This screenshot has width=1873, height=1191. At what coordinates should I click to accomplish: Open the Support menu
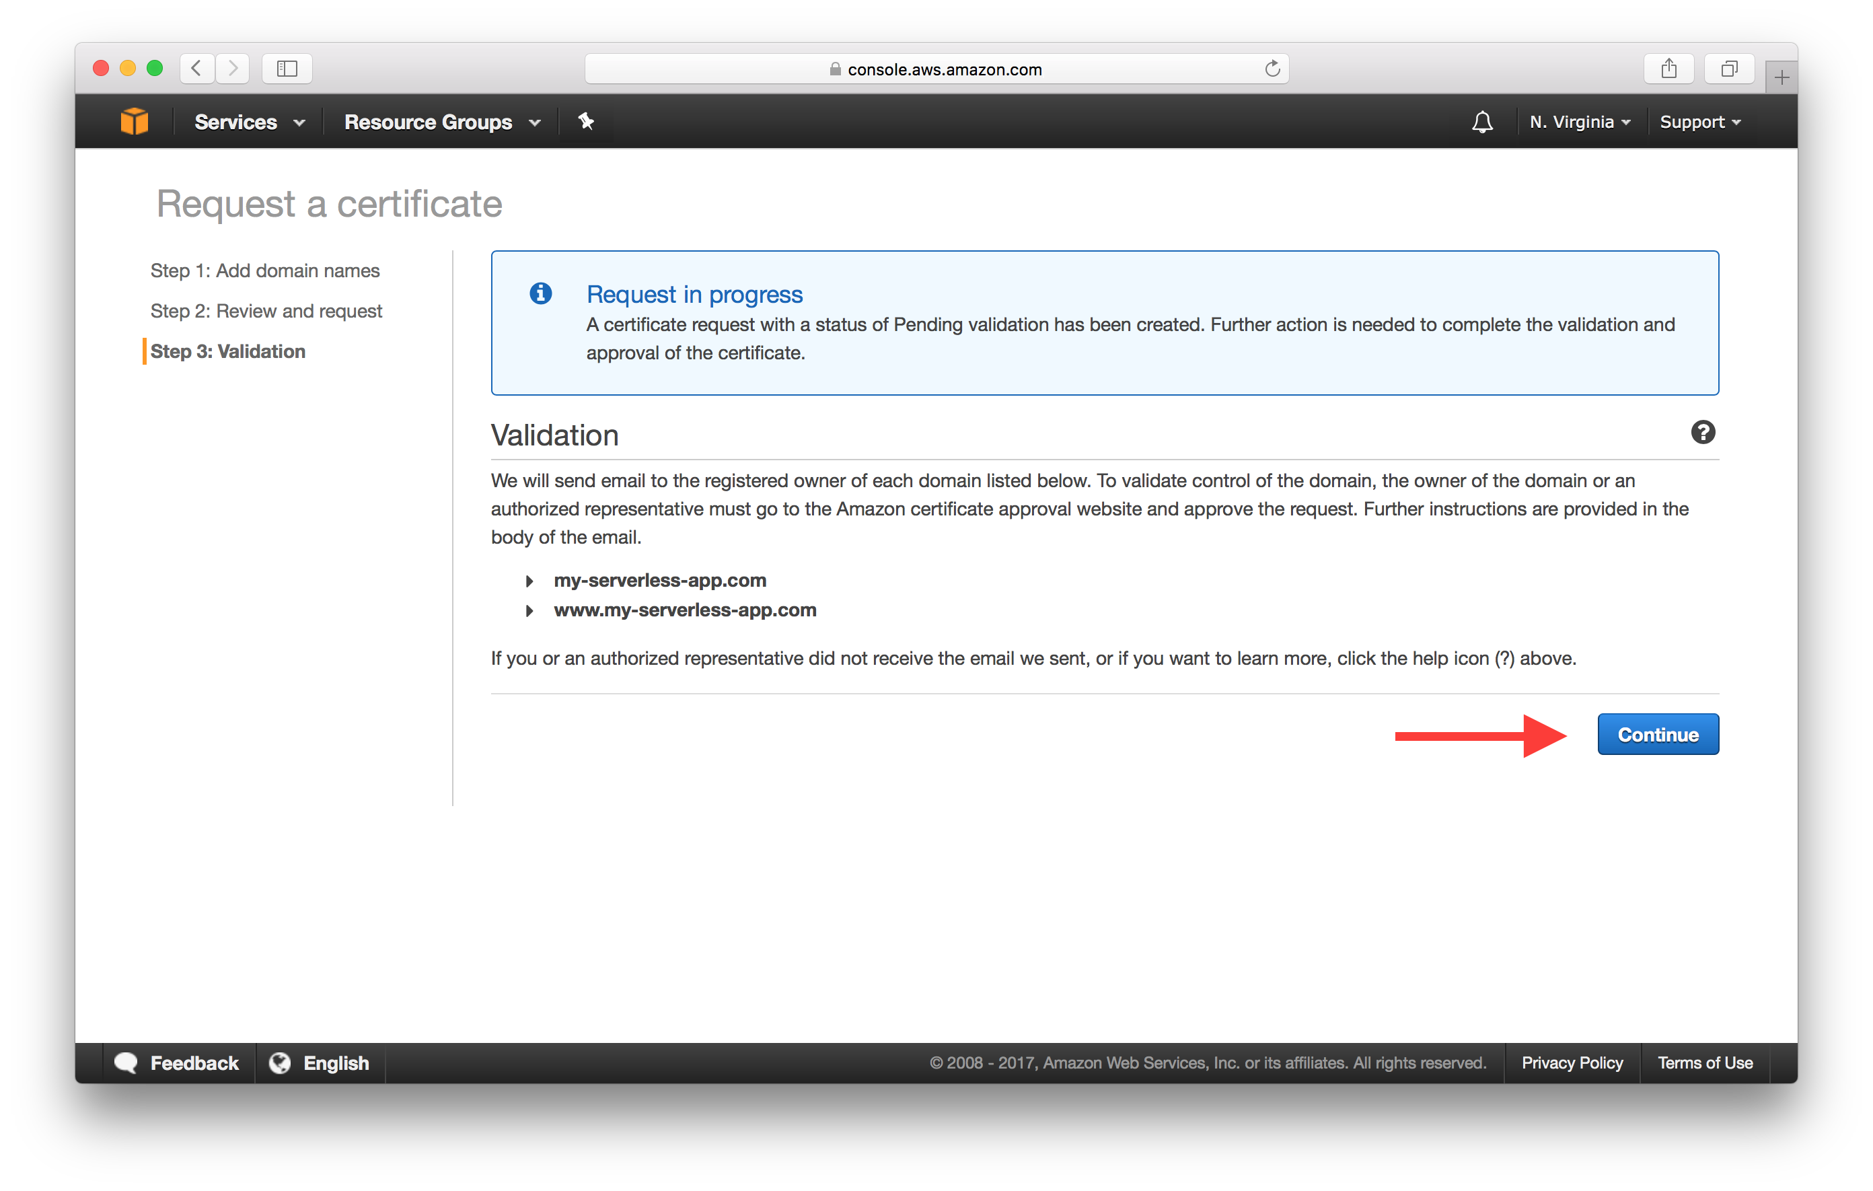(x=1699, y=122)
